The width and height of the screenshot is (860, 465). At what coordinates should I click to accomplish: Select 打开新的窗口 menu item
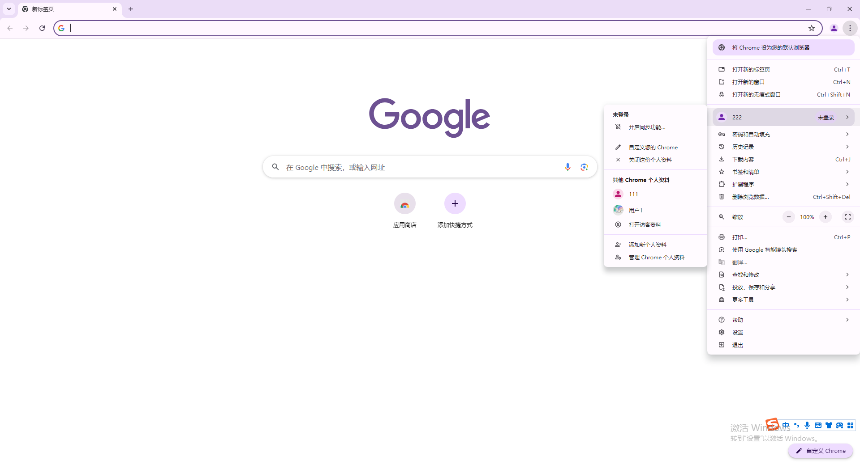(783, 82)
